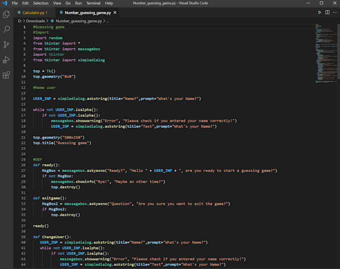340x269 pixels.
Task: Open the Extensions view
Action: point(6,75)
